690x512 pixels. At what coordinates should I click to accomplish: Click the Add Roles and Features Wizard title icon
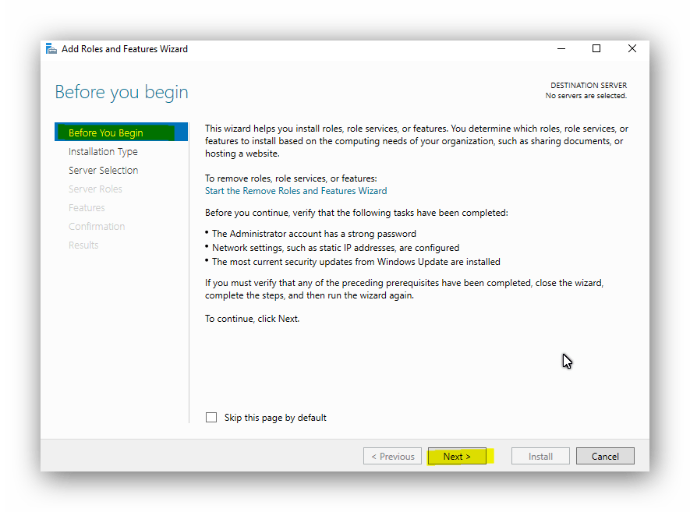tap(51, 49)
